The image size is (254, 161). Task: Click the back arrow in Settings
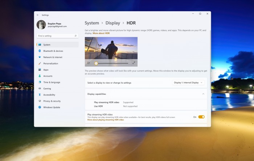pyautogui.click(x=38, y=15)
